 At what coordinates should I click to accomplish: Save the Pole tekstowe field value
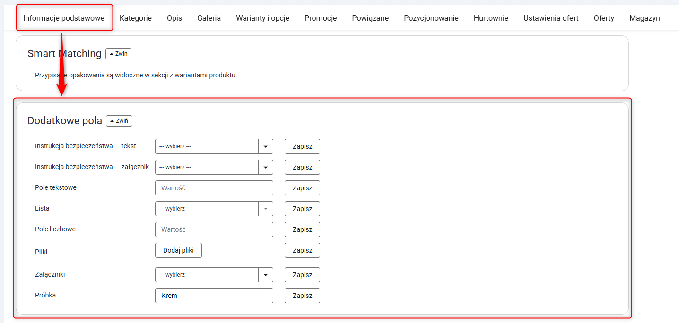click(x=302, y=188)
